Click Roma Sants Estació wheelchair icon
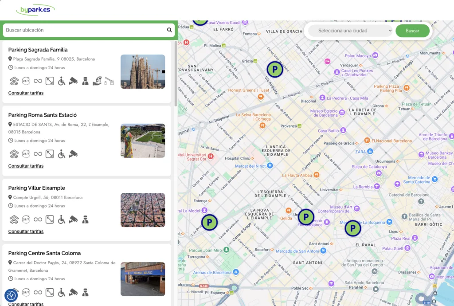The height and width of the screenshot is (306, 454). [x=61, y=154]
